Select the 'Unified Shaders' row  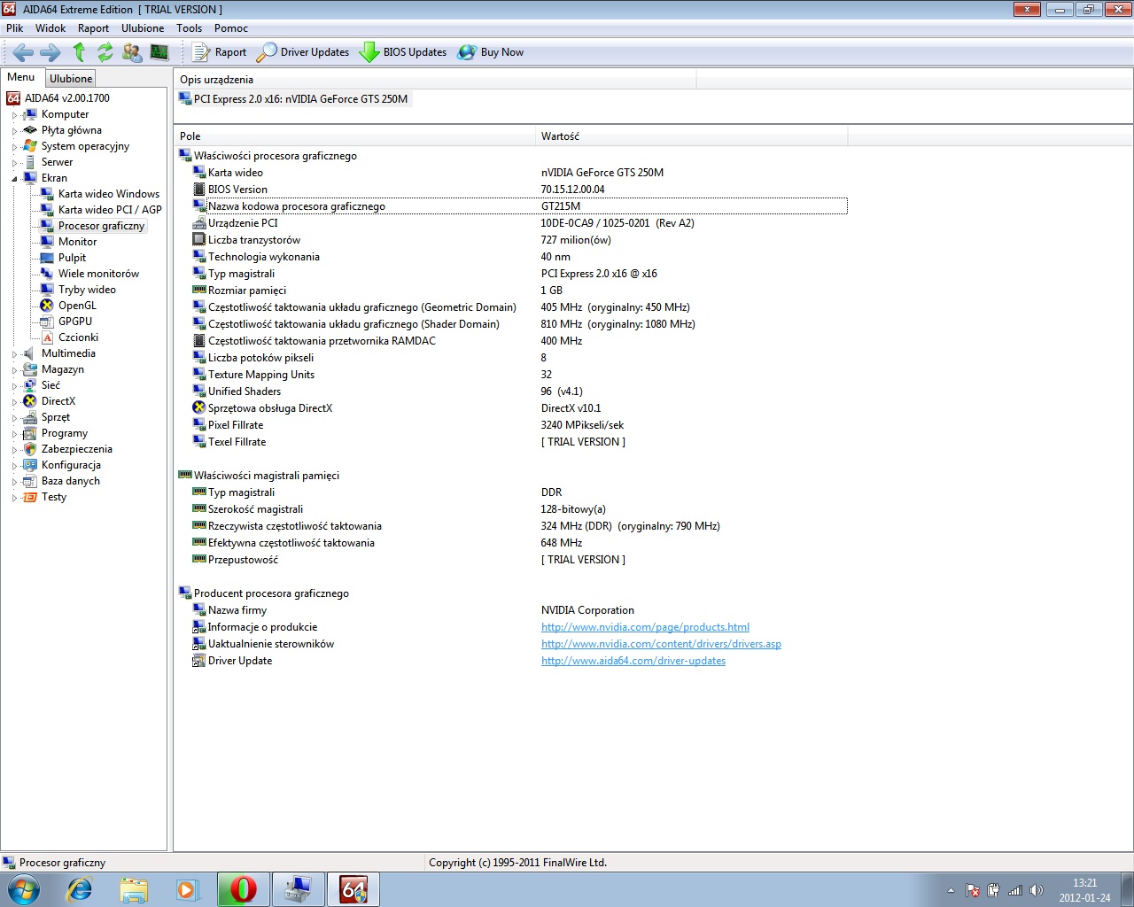(519, 391)
